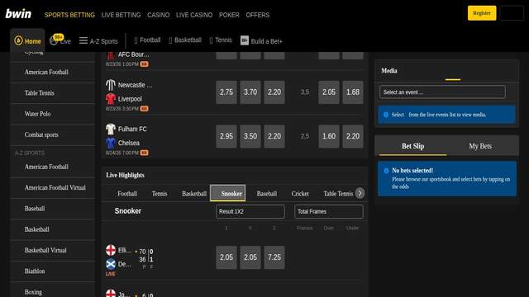Click the Scotland flag beside De...
The image size is (529, 297).
point(110,264)
